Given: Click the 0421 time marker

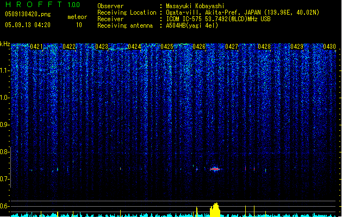Looking at the screenshot, I should [36, 47].
